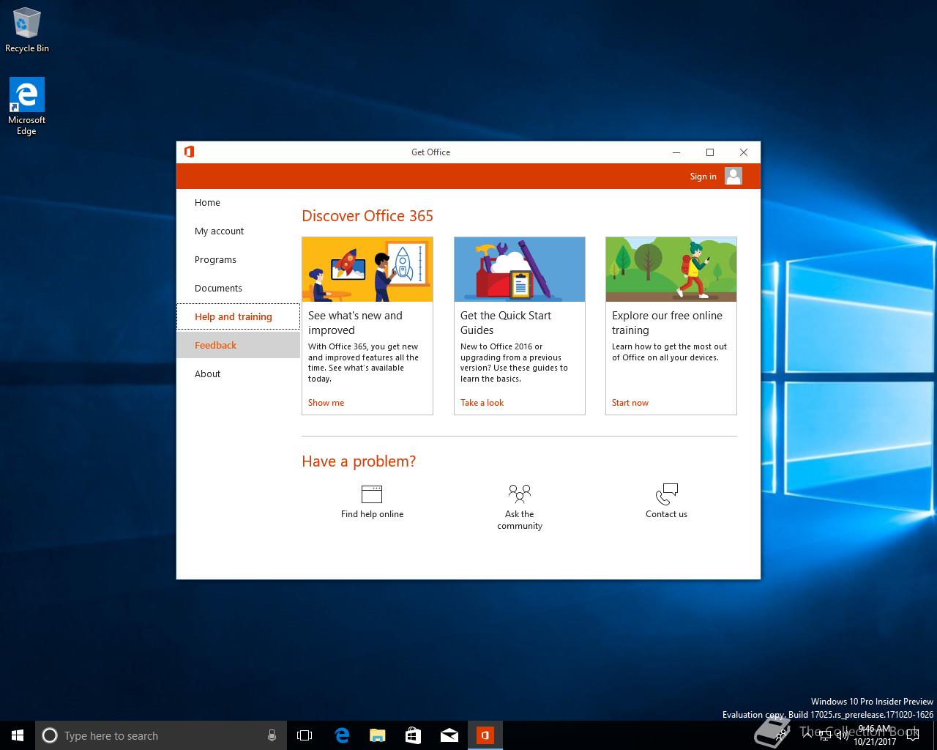The height and width of the screenshot is (750, 937).
Task: Click the online training hiker thumbnail
Action: 671,270
